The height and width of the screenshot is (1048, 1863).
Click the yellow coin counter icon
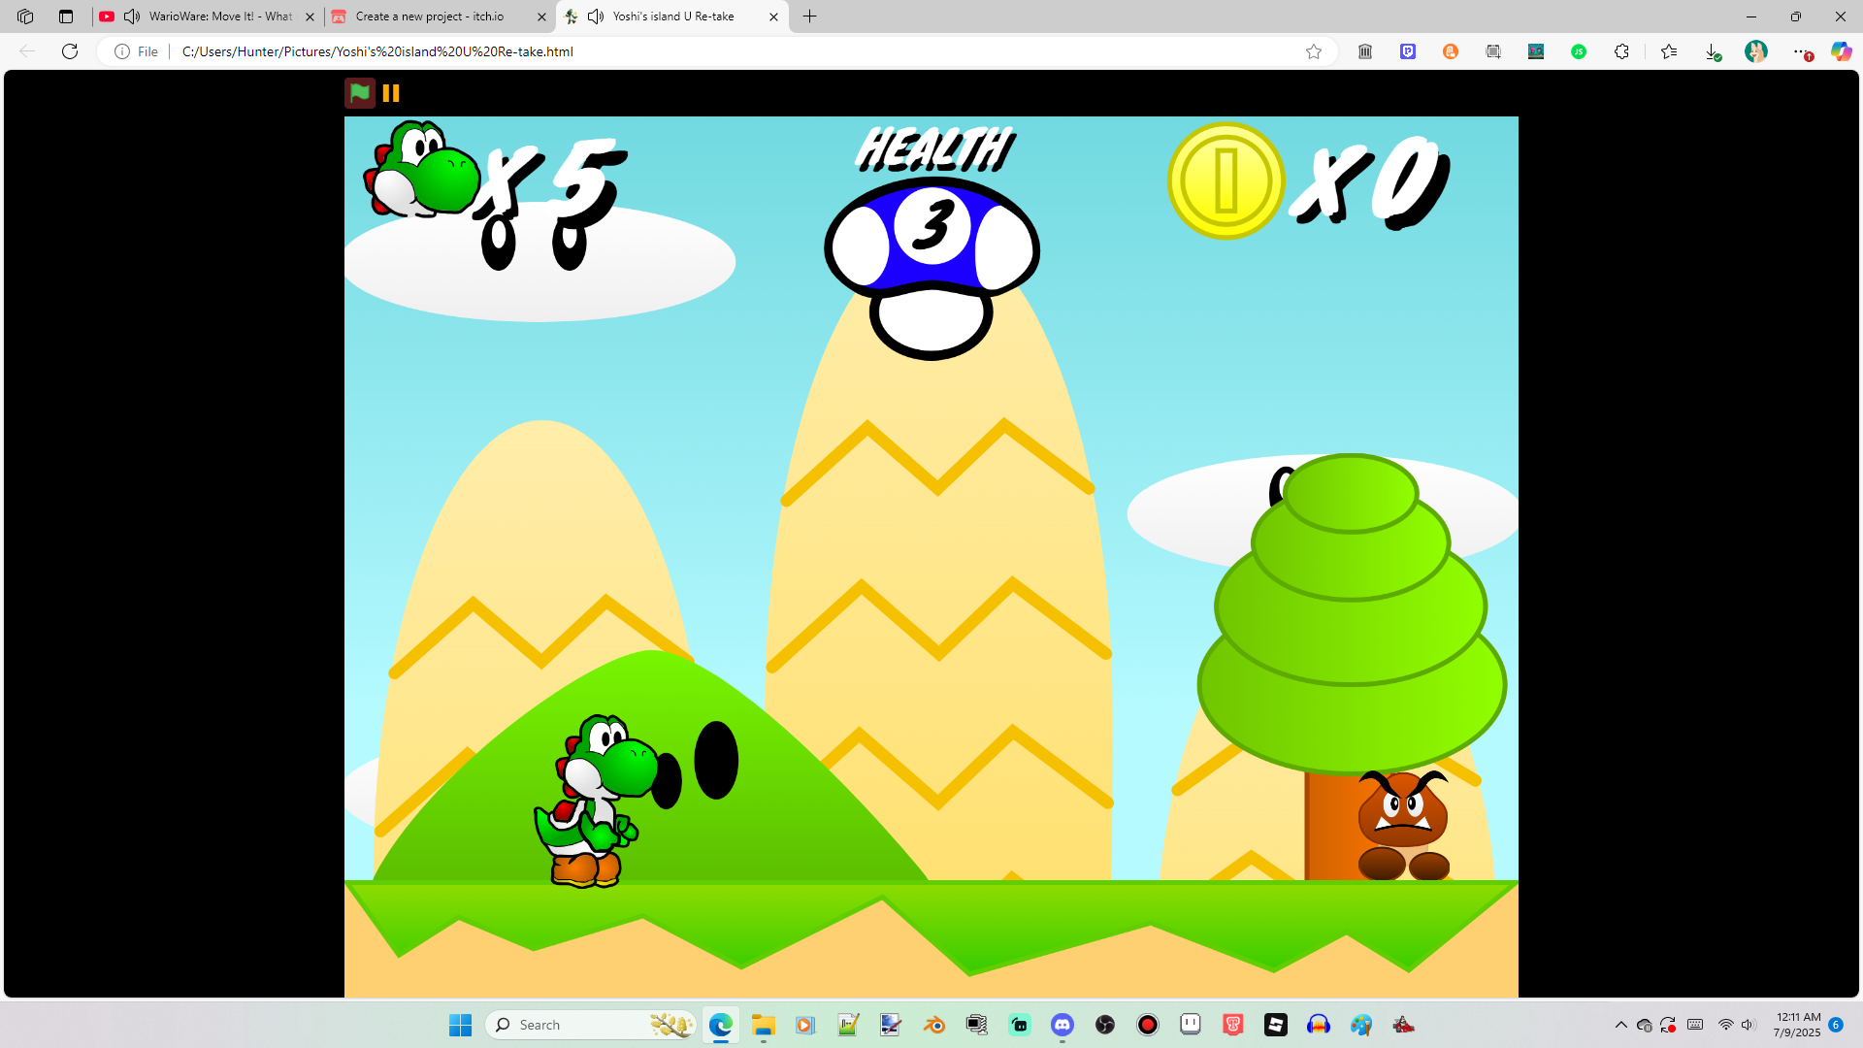click(1226, 180)
